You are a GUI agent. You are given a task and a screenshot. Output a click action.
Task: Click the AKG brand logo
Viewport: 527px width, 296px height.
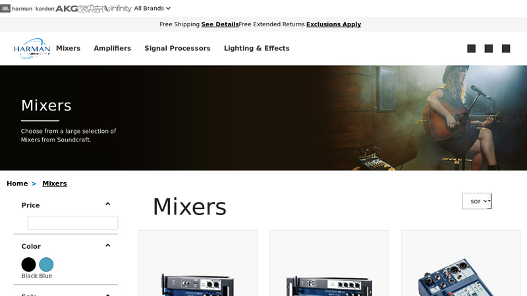tap(67, 9)
